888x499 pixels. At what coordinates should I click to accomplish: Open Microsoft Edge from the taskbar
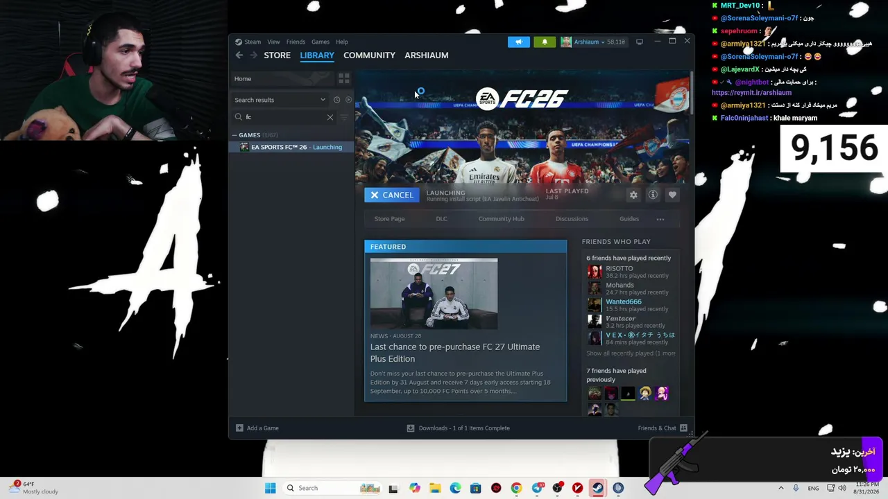[x=455, y=488]
